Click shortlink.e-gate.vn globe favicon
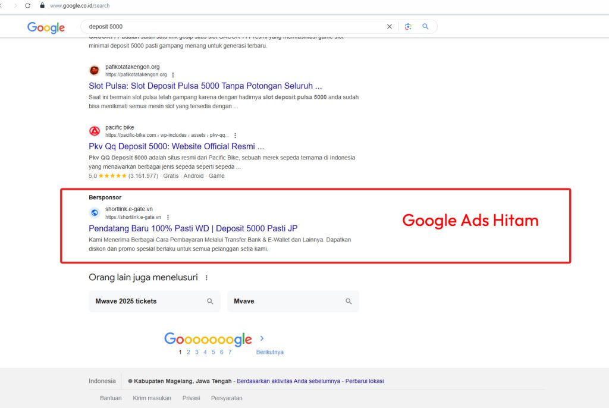The height and width of the screenshot is (408, 609). point(95,213)
